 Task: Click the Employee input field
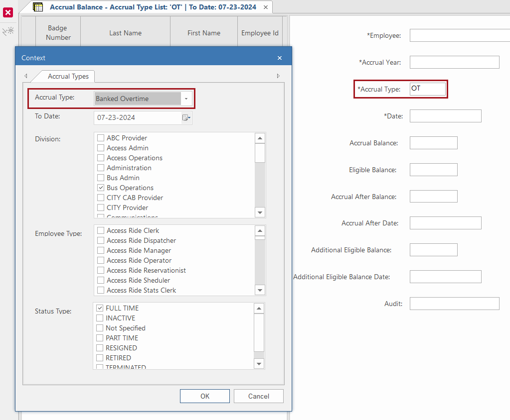click(459, 35)
